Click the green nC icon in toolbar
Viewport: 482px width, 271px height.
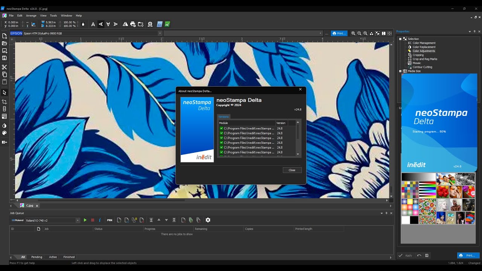[167, 24]
